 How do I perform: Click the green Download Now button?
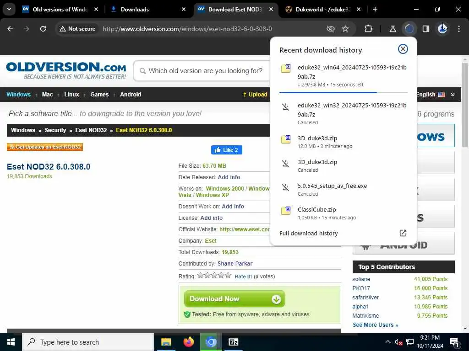pyautogui.click(x=234, y=299)
